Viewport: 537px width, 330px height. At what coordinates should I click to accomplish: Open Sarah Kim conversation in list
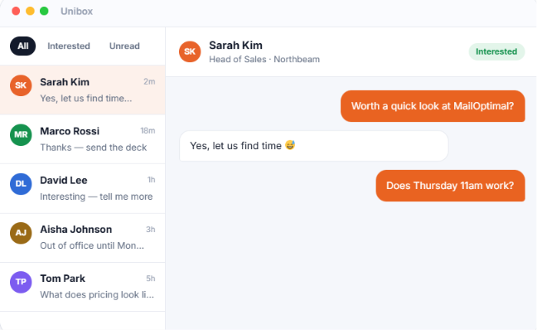tap(83, 90)
